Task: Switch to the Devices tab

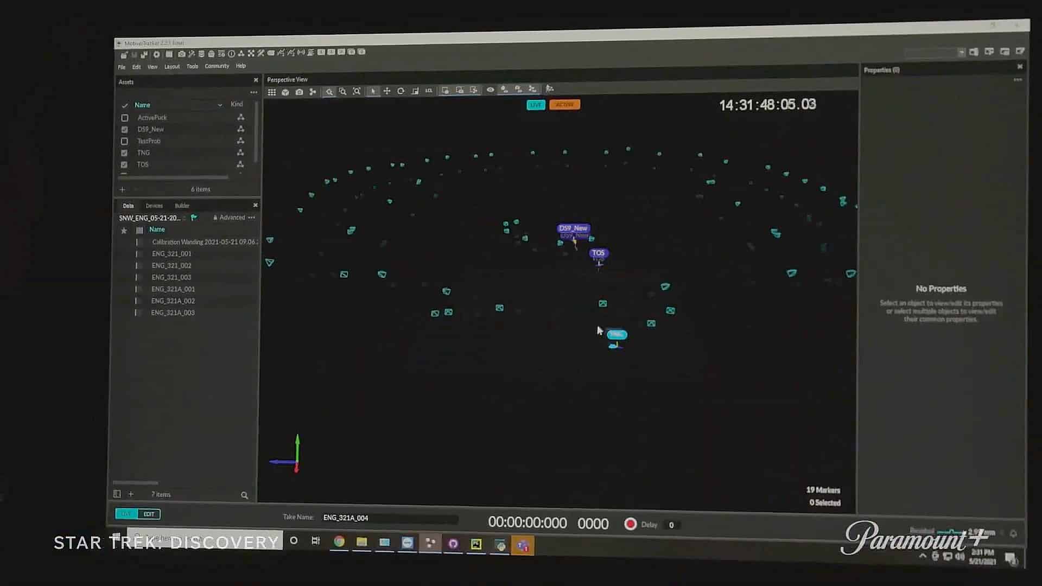Action: 154,205
